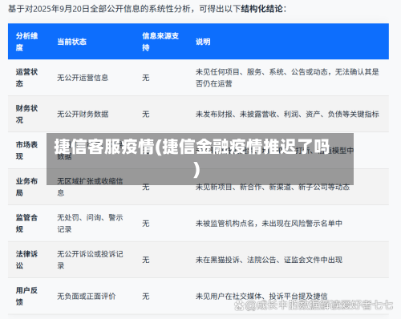Click the 无区域扩张或收缩信息 cell
401x319 pixels.
pyautogui.click(x=90, y=187)
